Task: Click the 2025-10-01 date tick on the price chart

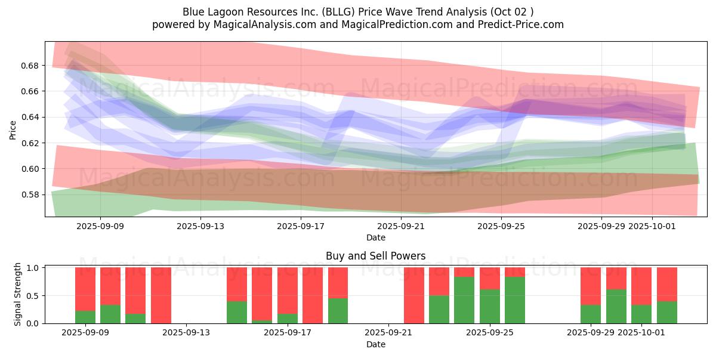Action: click(653, 226)
